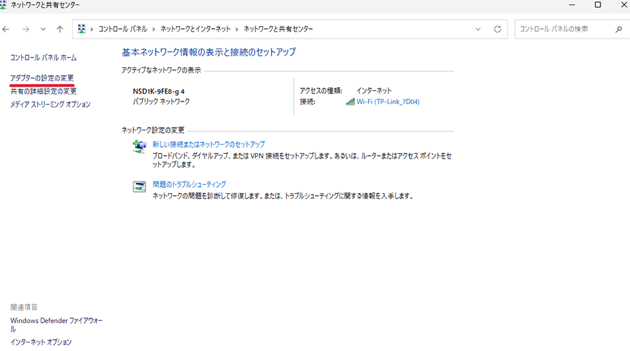The image size is (630, 351).
Task: Minimize the ネットワークと共有センター window
Action: click(572, 5)
